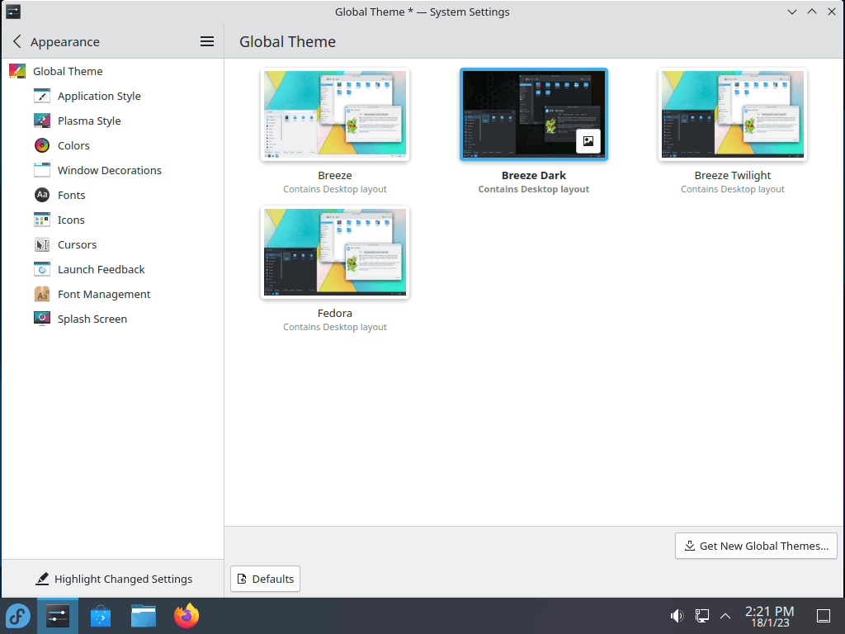
Task: Open Launch Feedback settings
Action: click(101, 269)
